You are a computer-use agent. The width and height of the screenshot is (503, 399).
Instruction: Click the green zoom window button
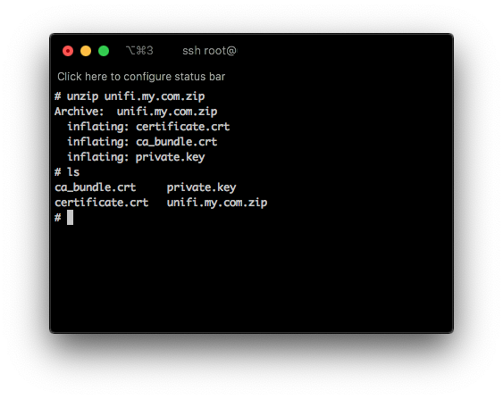click(x=104, y=51)
